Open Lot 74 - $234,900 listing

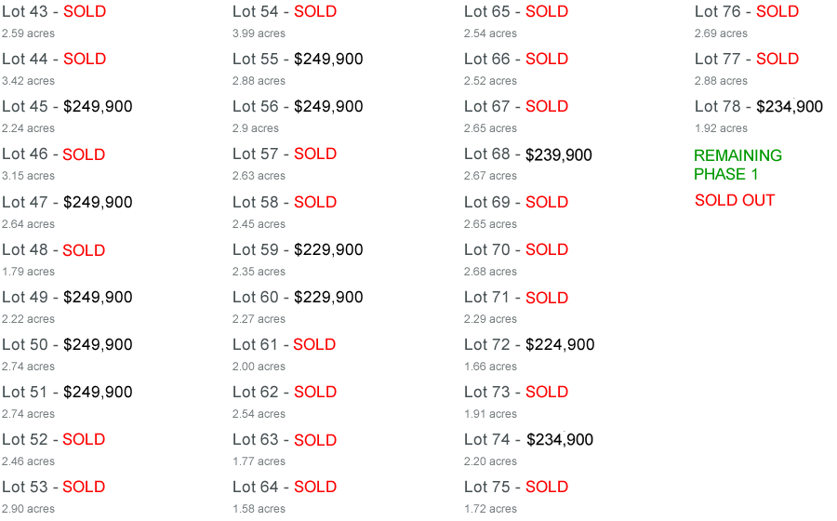pos(528,440)
